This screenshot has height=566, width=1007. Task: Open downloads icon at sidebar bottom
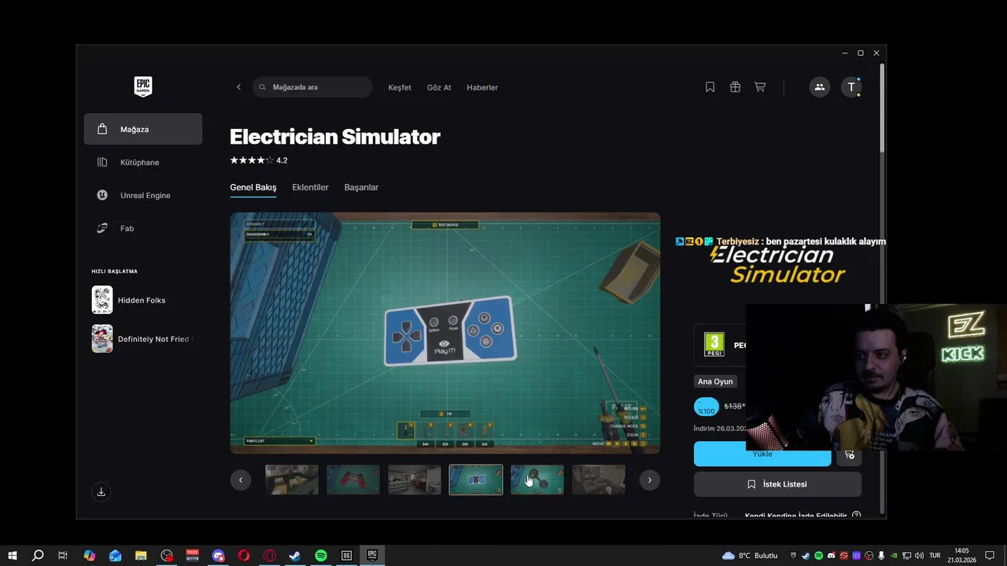(101, 492)
